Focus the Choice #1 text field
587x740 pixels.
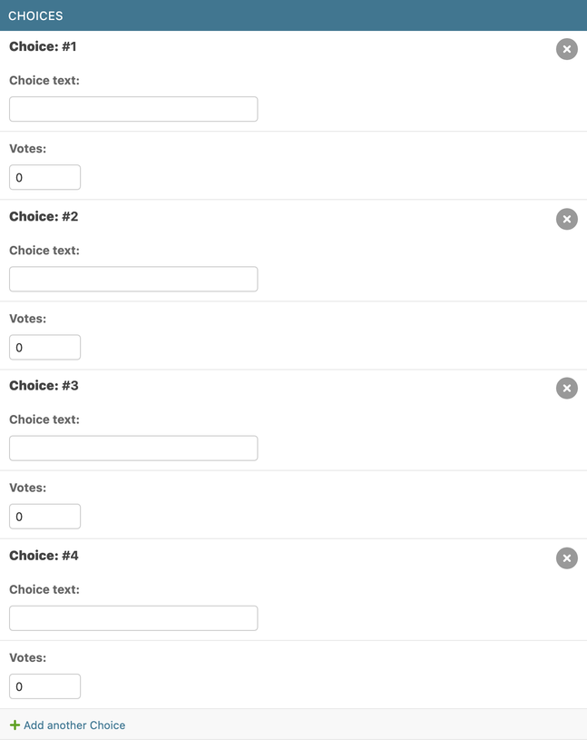(133, 109)
